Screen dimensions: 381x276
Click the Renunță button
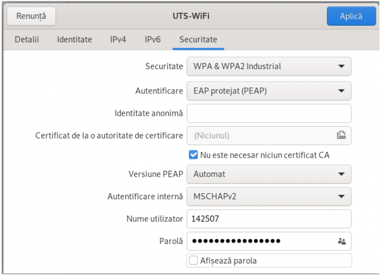31,16
